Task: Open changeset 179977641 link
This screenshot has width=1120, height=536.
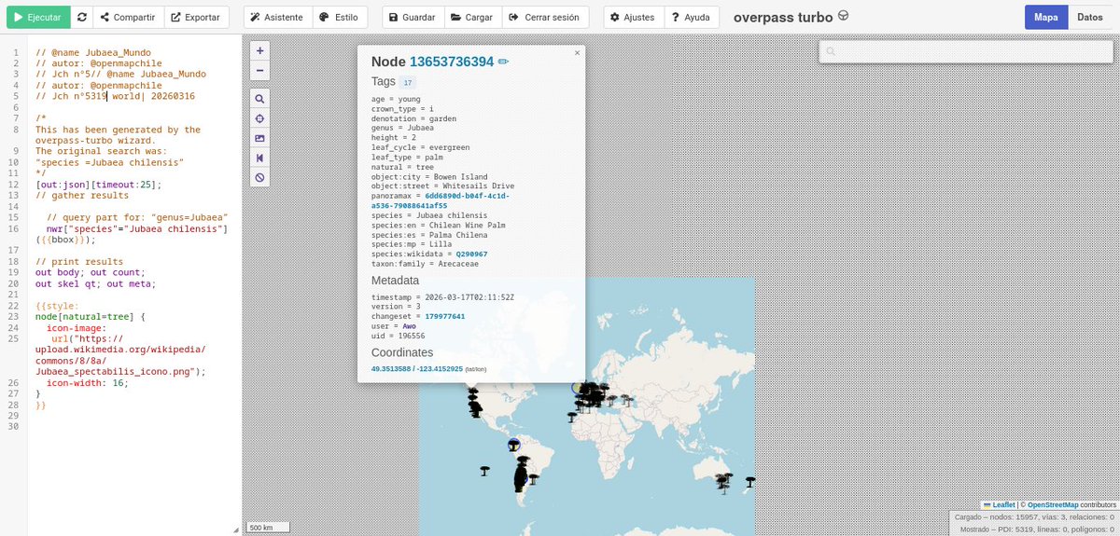Action: click(444, 316)
